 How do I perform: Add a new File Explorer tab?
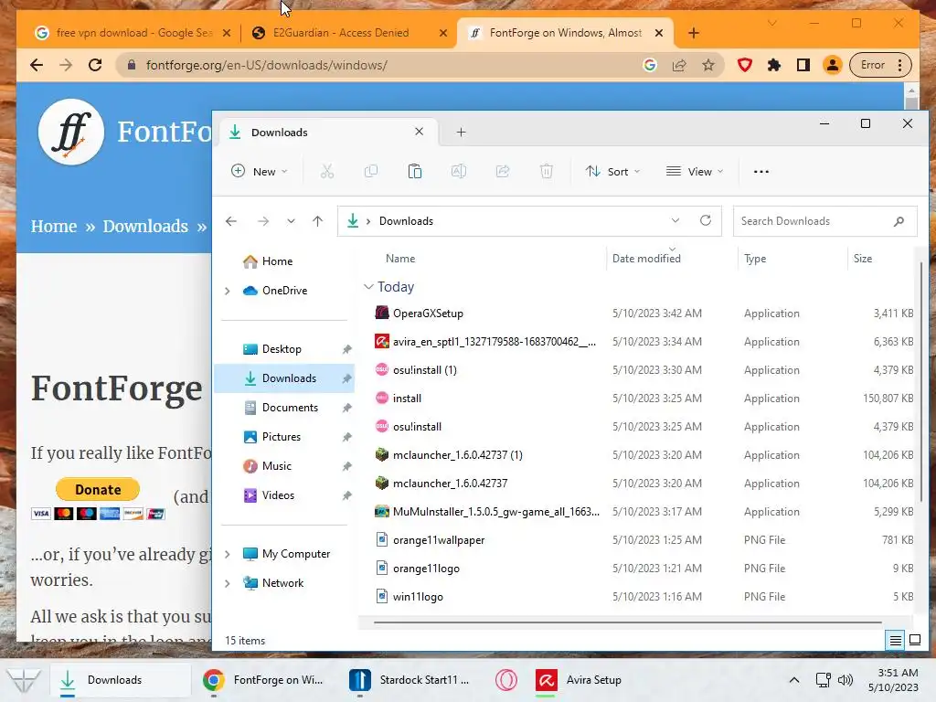tap(461, 132)
